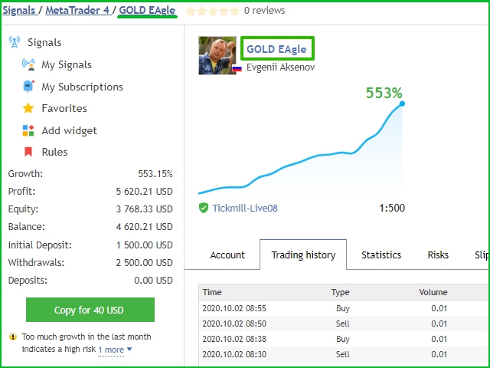The image size is (490, 368).
Task: Go to My Subscriptions
Action: 82,87
